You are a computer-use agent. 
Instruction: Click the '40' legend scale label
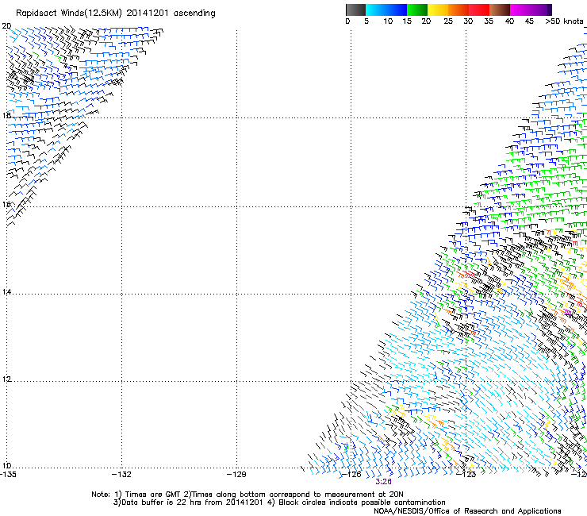(x=509, y=21)
